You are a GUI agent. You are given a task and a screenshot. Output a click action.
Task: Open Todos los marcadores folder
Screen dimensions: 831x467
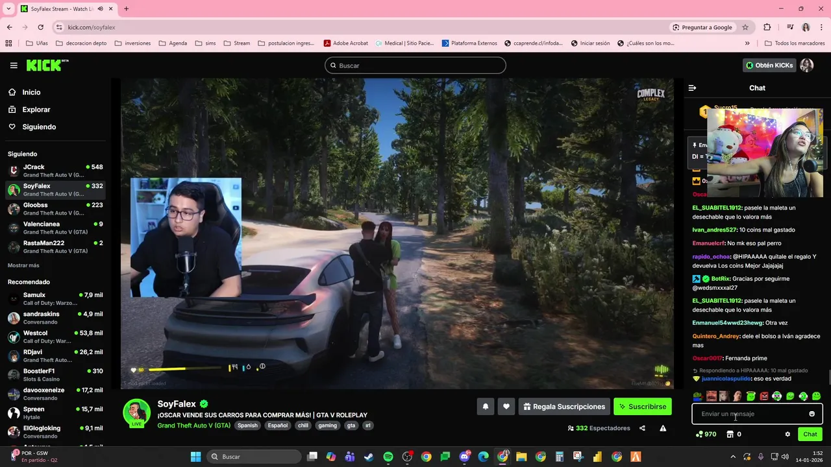click(795, 43)
